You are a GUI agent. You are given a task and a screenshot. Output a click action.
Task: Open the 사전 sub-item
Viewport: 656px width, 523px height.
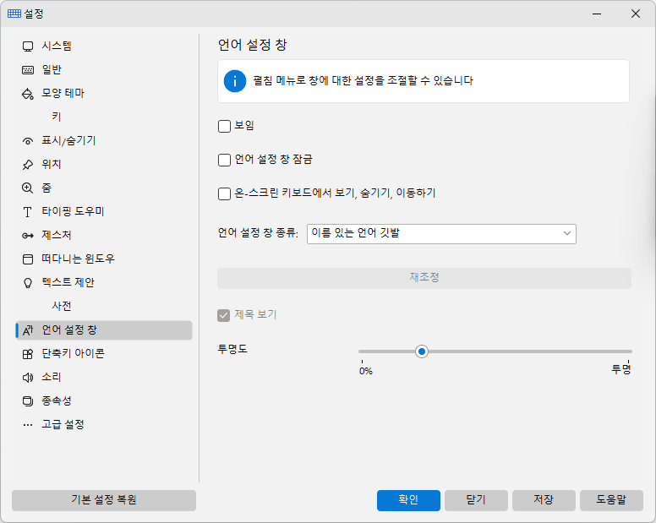coord(104,307)
